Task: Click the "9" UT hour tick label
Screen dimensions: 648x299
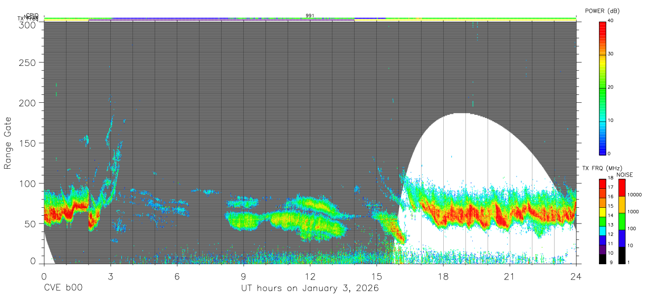Action: (x=244, y=276)
